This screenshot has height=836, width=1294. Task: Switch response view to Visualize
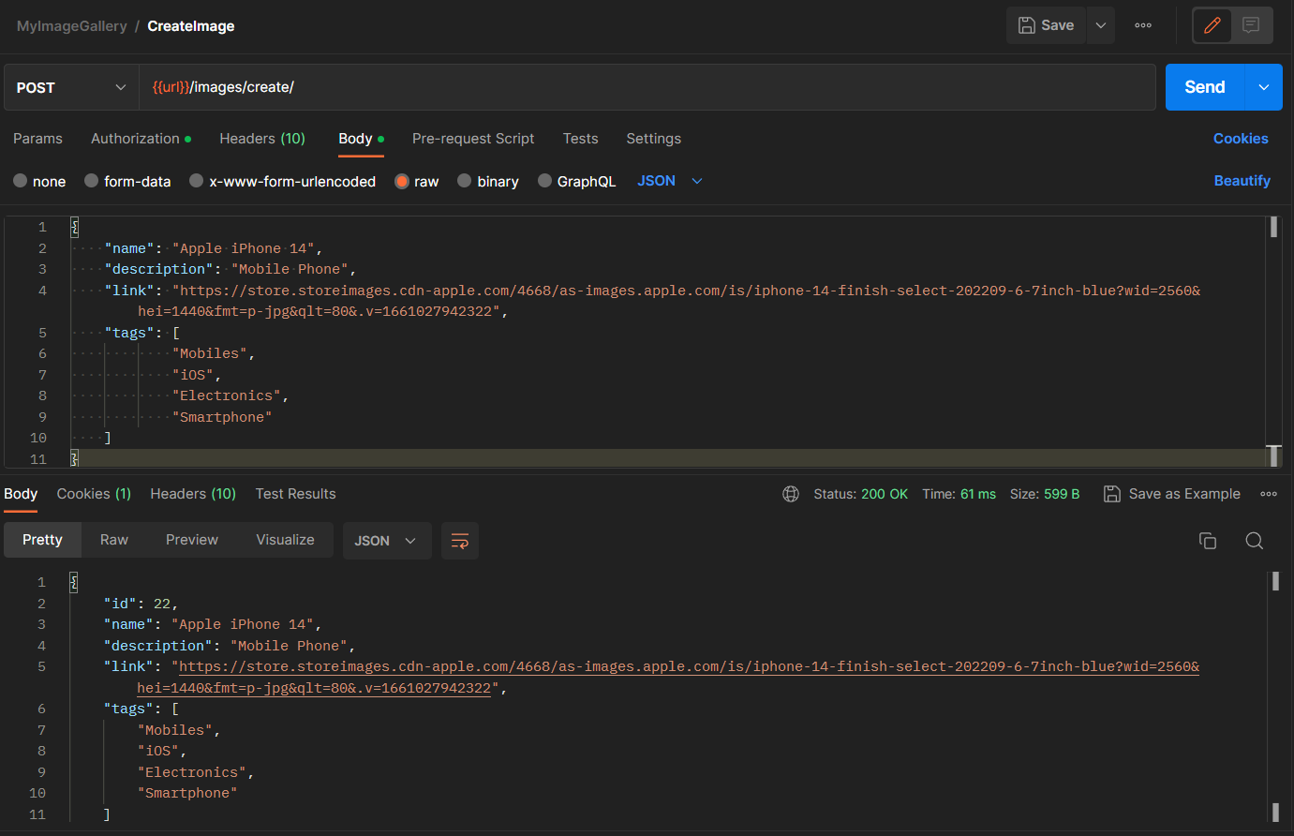tap(285, 540)
